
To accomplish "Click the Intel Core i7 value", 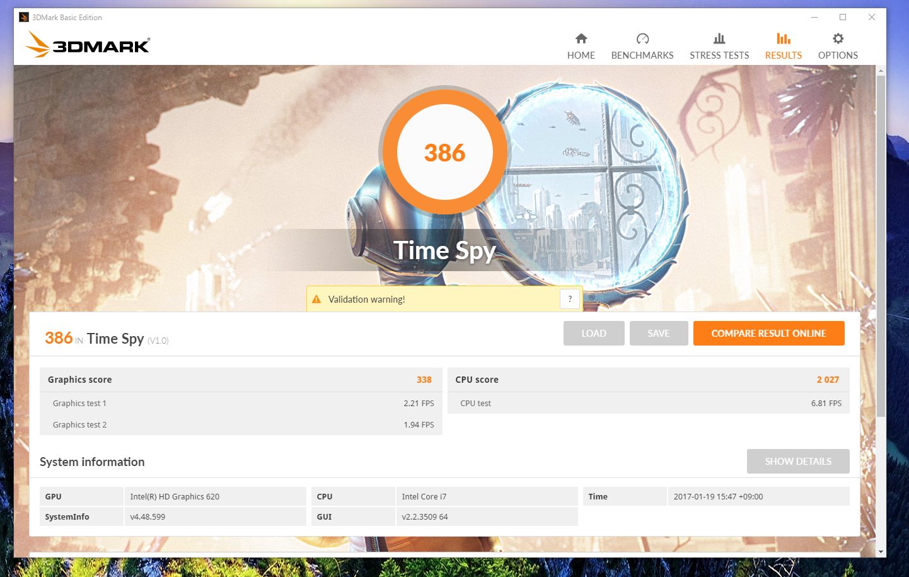I will 424,497.
